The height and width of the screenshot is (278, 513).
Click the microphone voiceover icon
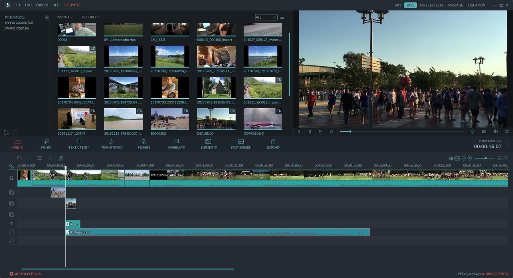tap(473, 131)
